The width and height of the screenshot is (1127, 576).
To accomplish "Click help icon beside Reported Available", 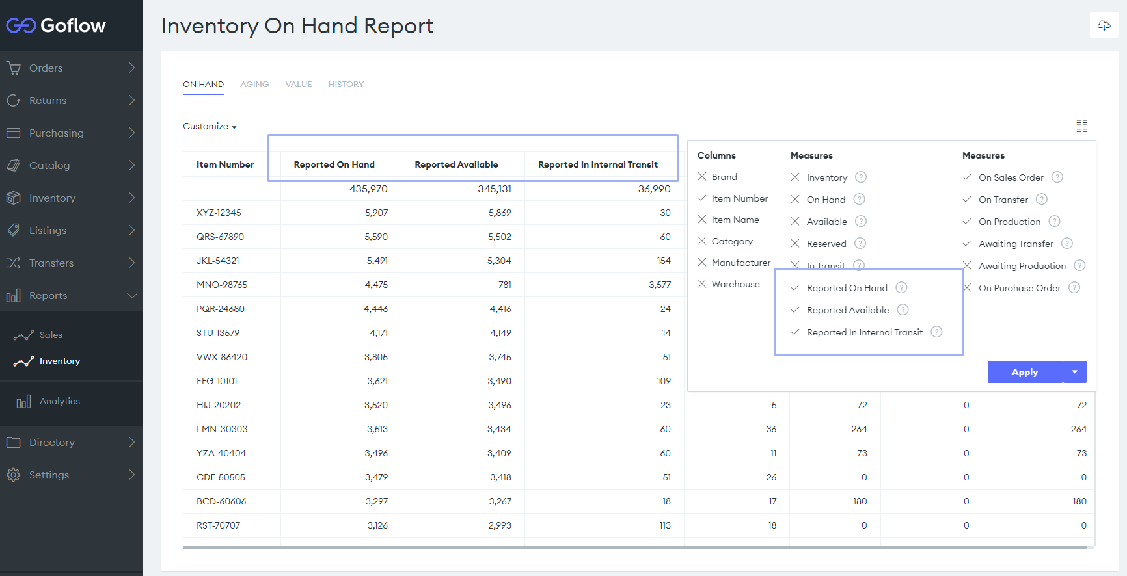I will [x=903, y=309].
